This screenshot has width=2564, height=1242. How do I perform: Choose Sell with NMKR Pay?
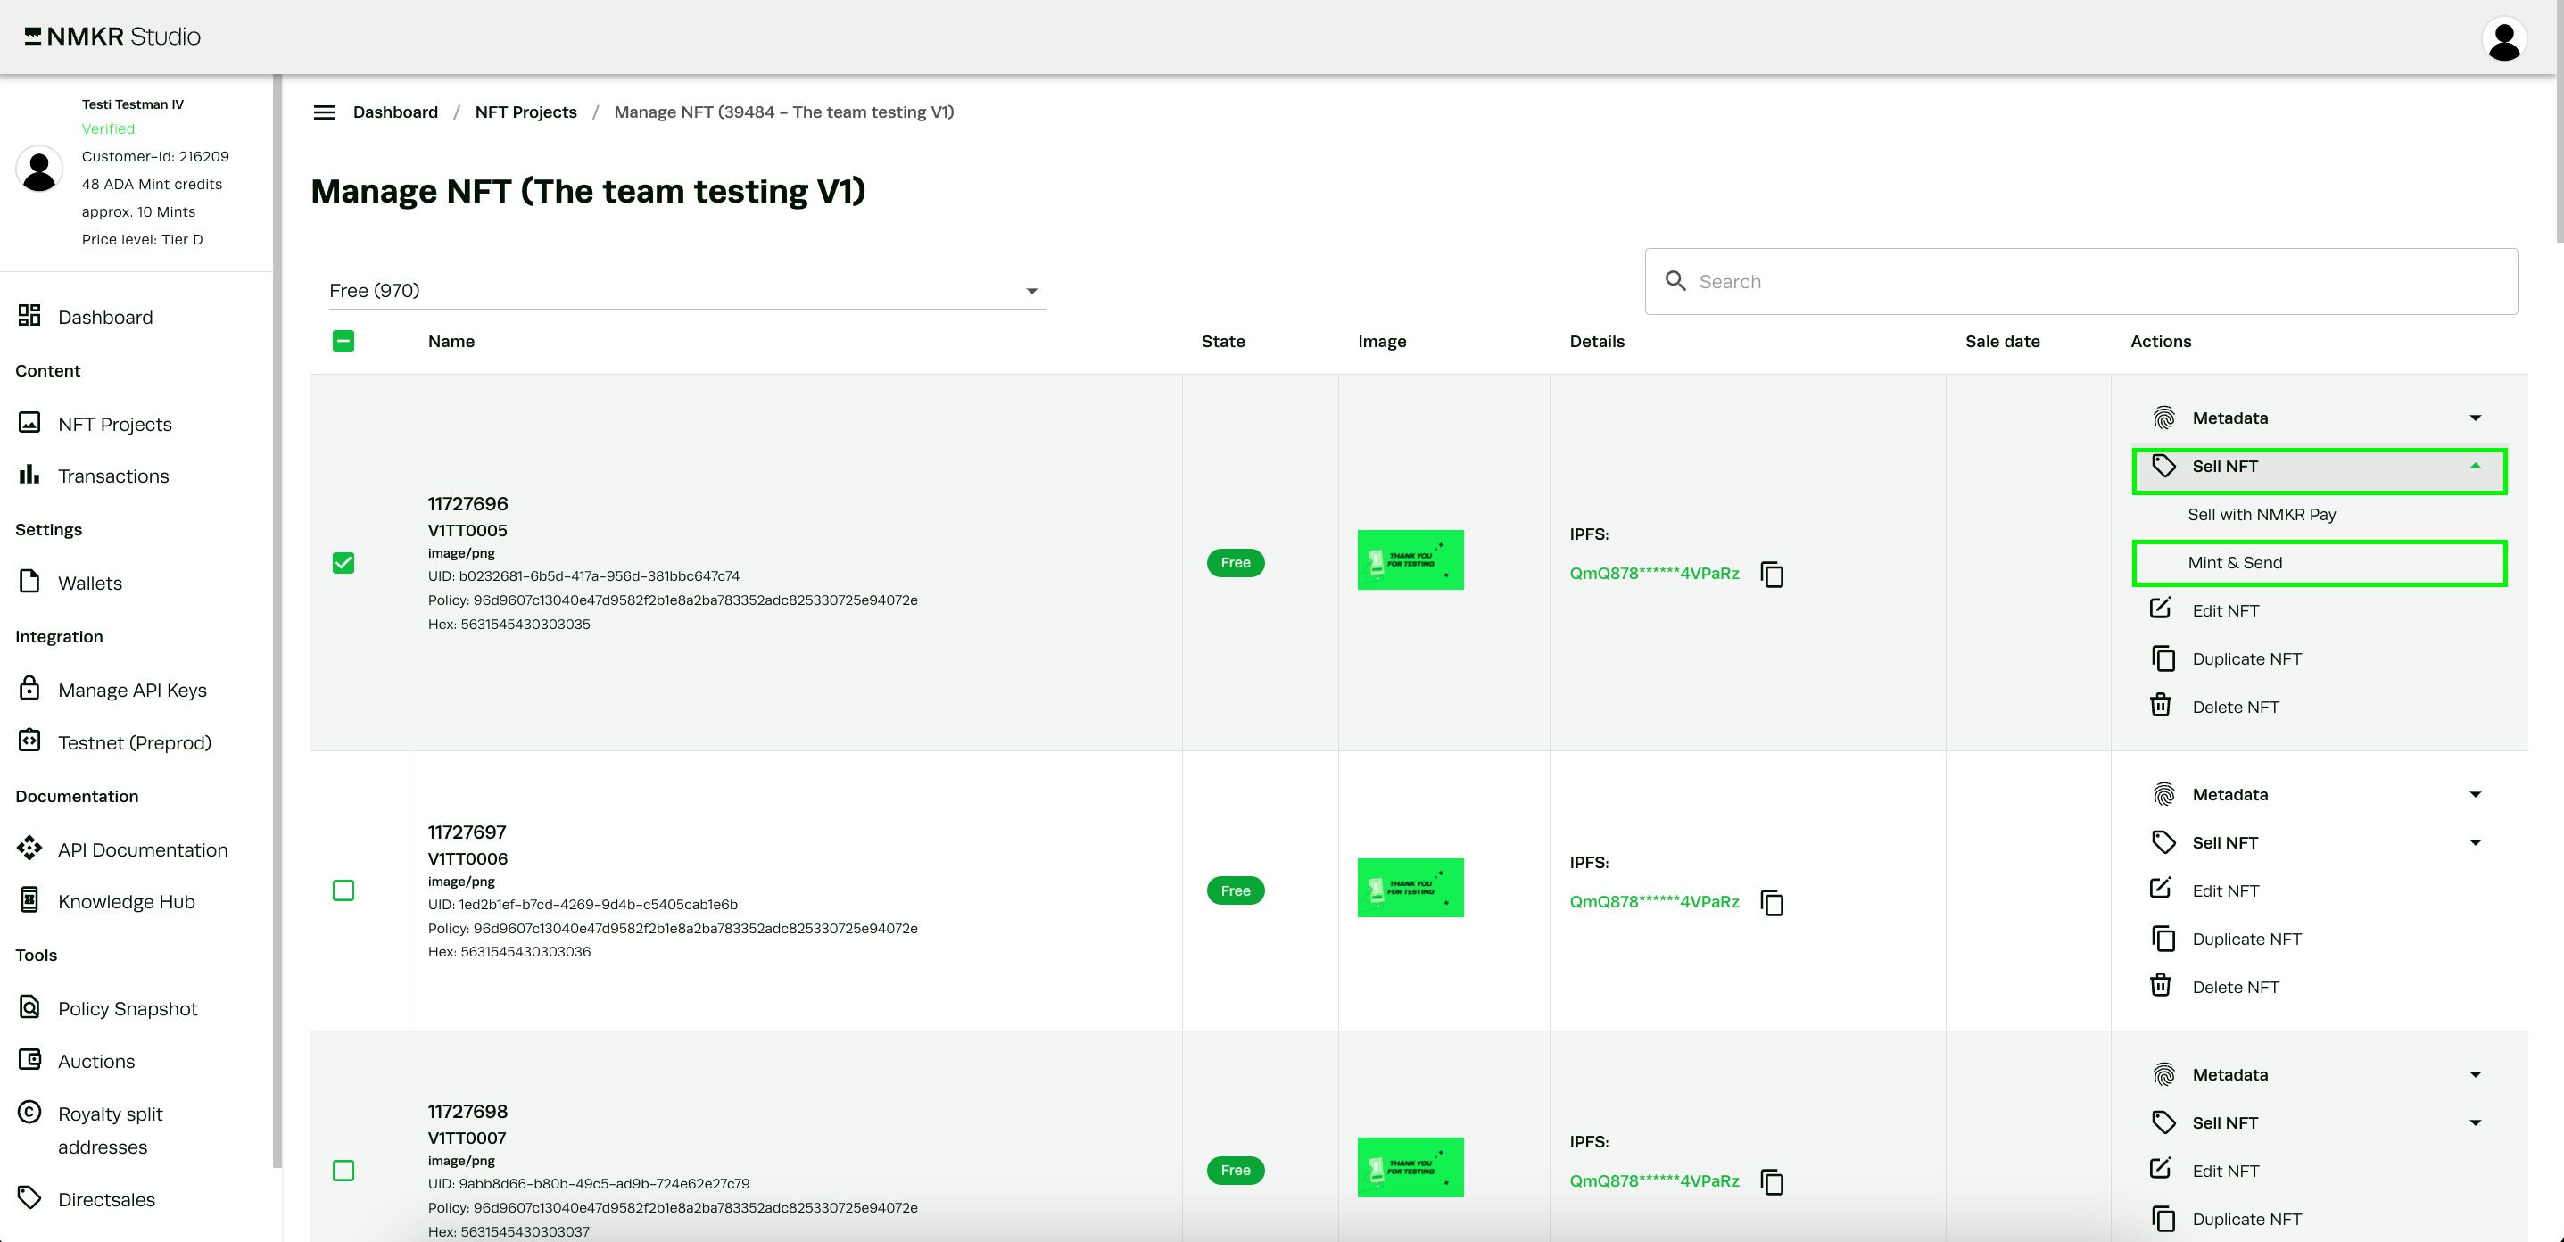[x=2262, y=515]
